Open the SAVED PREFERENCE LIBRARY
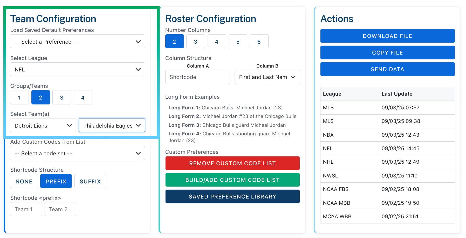This screenshot has height=238, width=466. (x=232, y=197)
